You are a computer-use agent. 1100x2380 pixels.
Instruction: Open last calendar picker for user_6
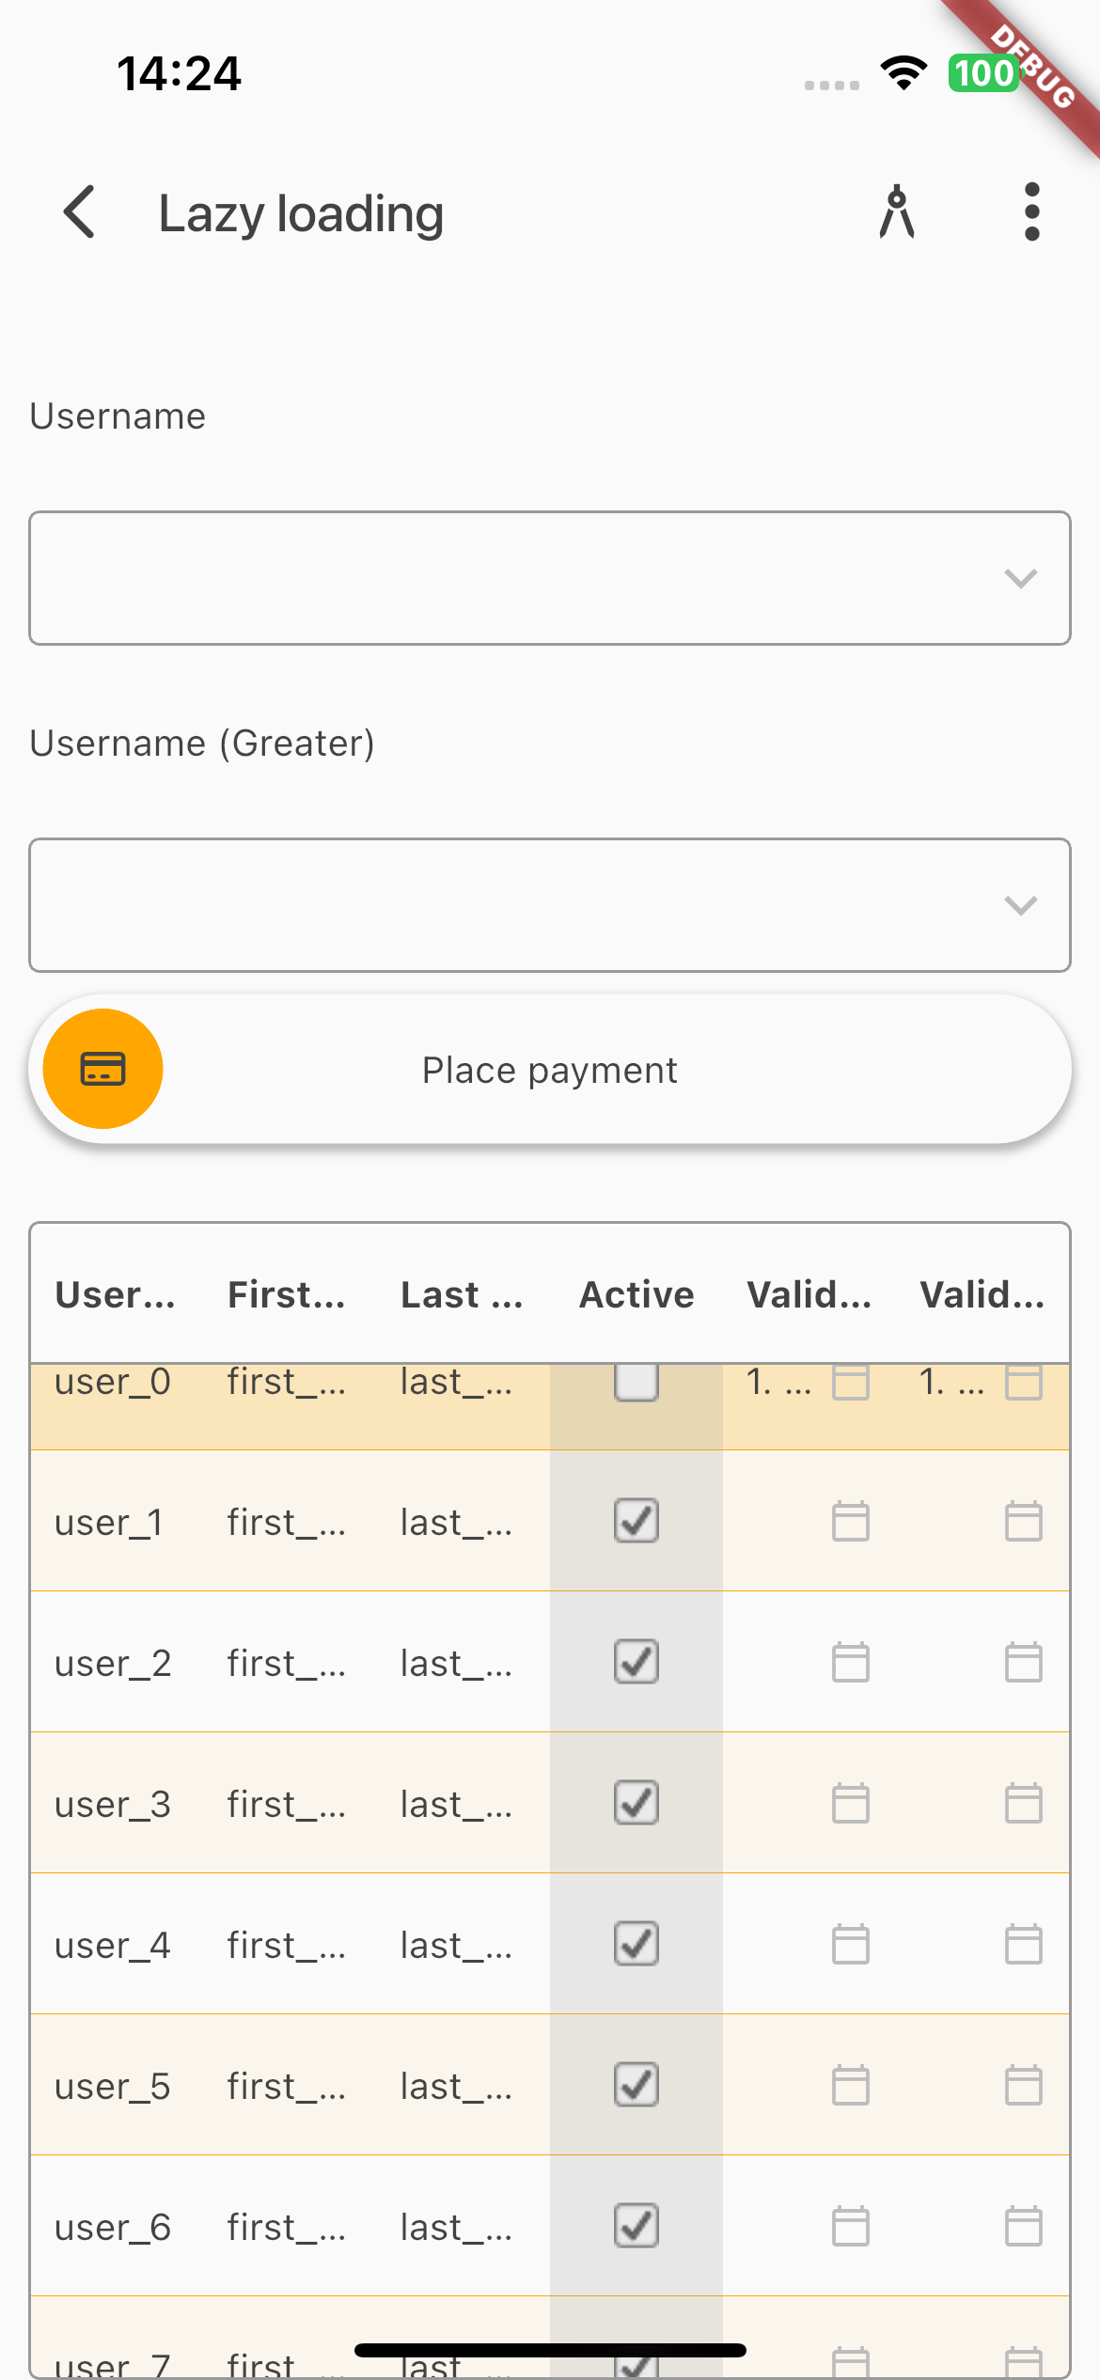(1023, 2226)
